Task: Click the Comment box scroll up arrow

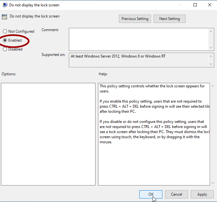Action: (x=211, y=31)
